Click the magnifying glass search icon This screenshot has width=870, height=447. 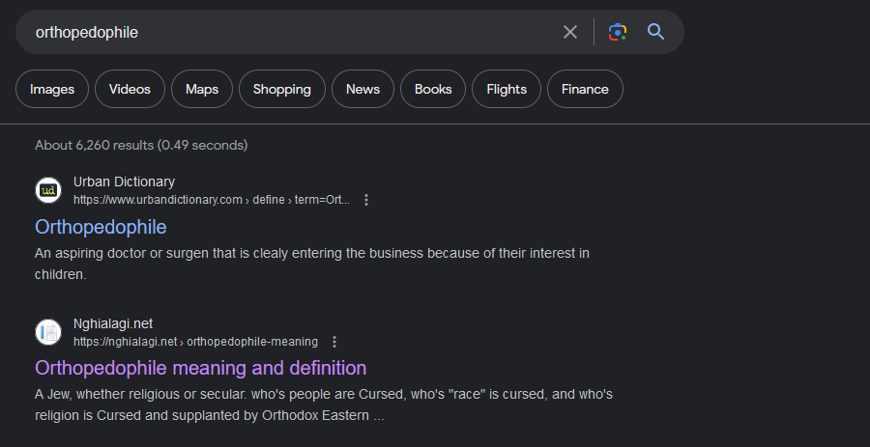tap(656, 32)
